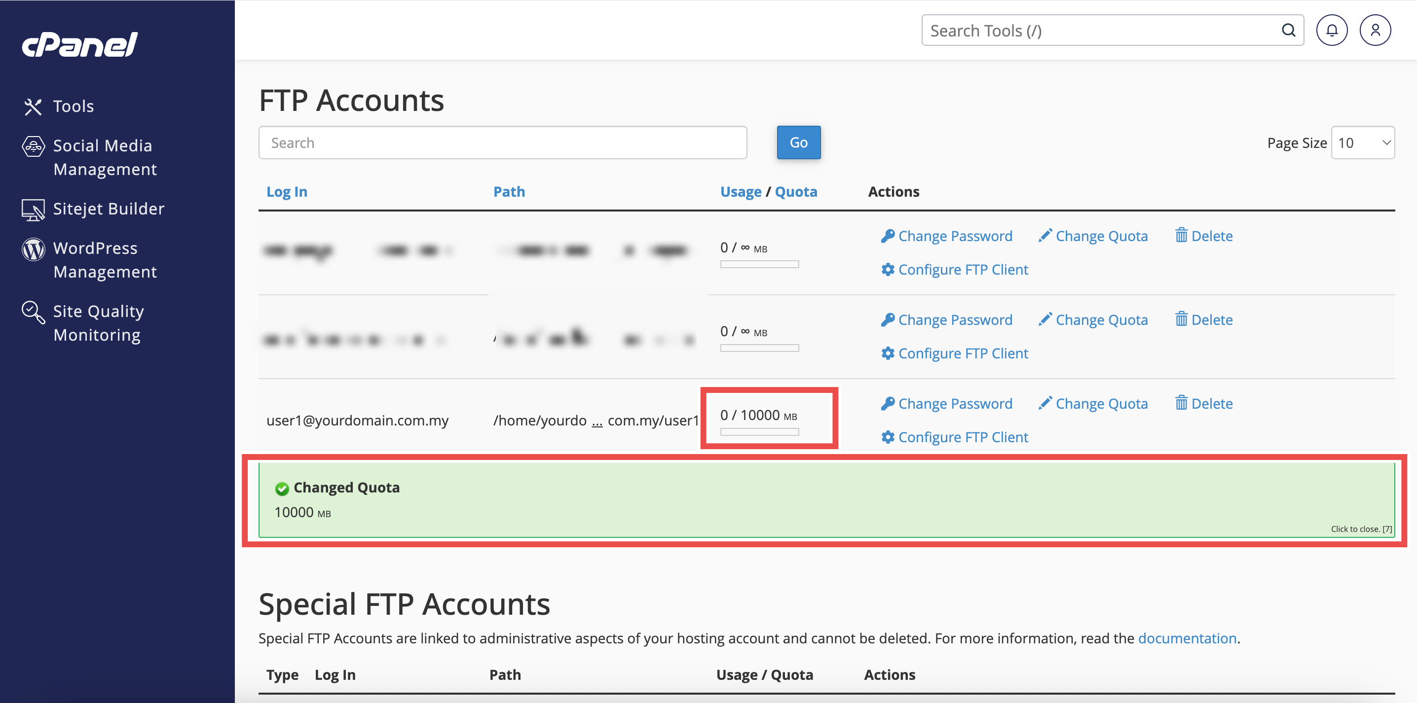Open the Page Size dropdown
Image resolution: width=1417 pixels, height=703 pixels.
1362,143
